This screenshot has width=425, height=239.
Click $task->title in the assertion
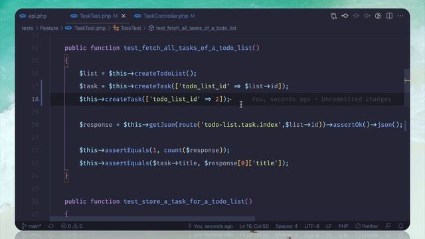[x=175, y=163]
